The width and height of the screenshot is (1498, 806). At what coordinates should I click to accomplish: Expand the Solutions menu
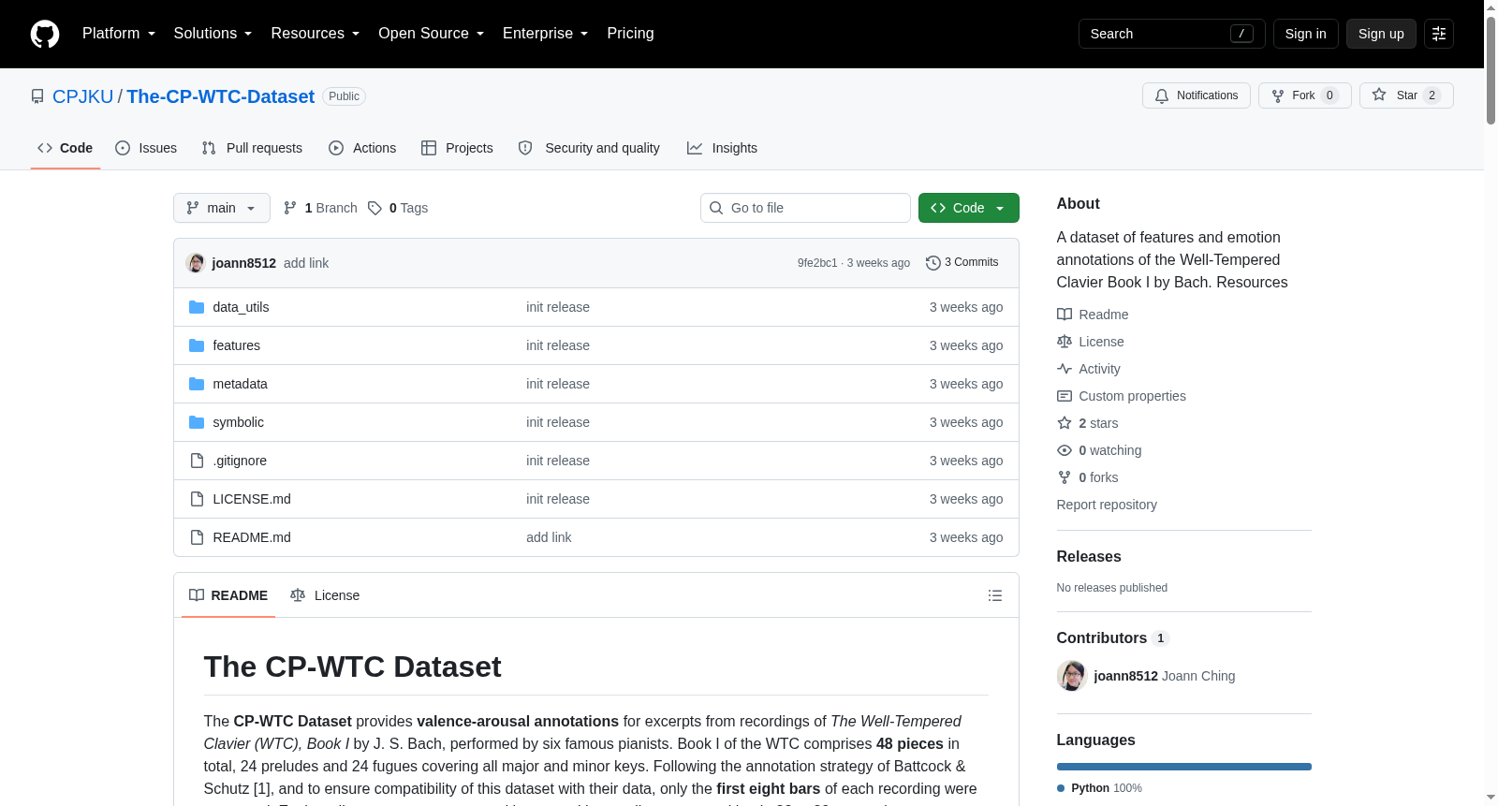click(213, 34)
